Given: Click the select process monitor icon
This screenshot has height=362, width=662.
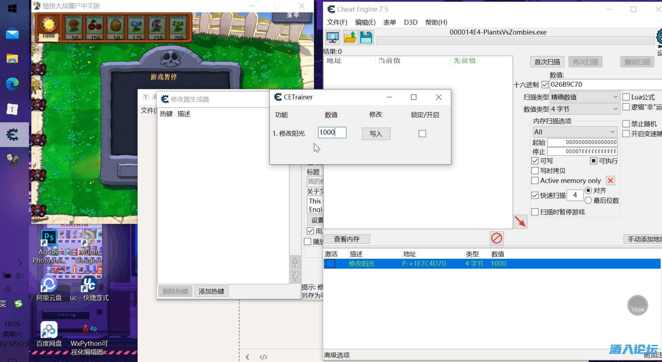Looking at the screenshot, I should (333, 38).
